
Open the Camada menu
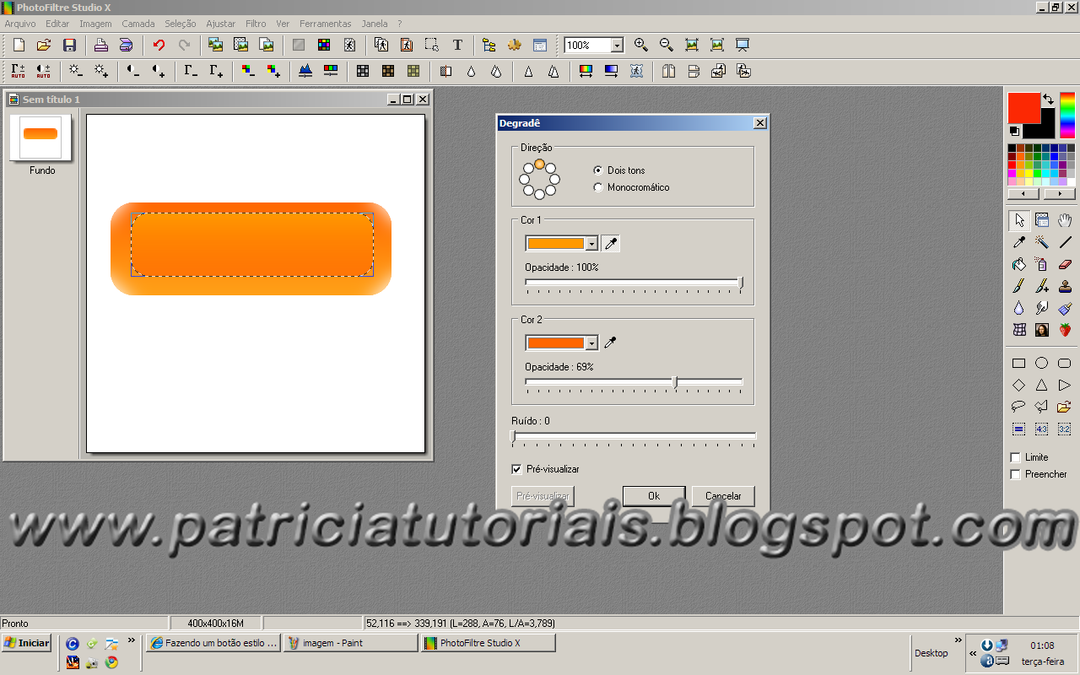tap(138, 23)
